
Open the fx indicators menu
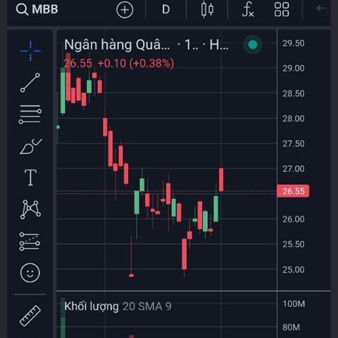(x=248, y=10)
